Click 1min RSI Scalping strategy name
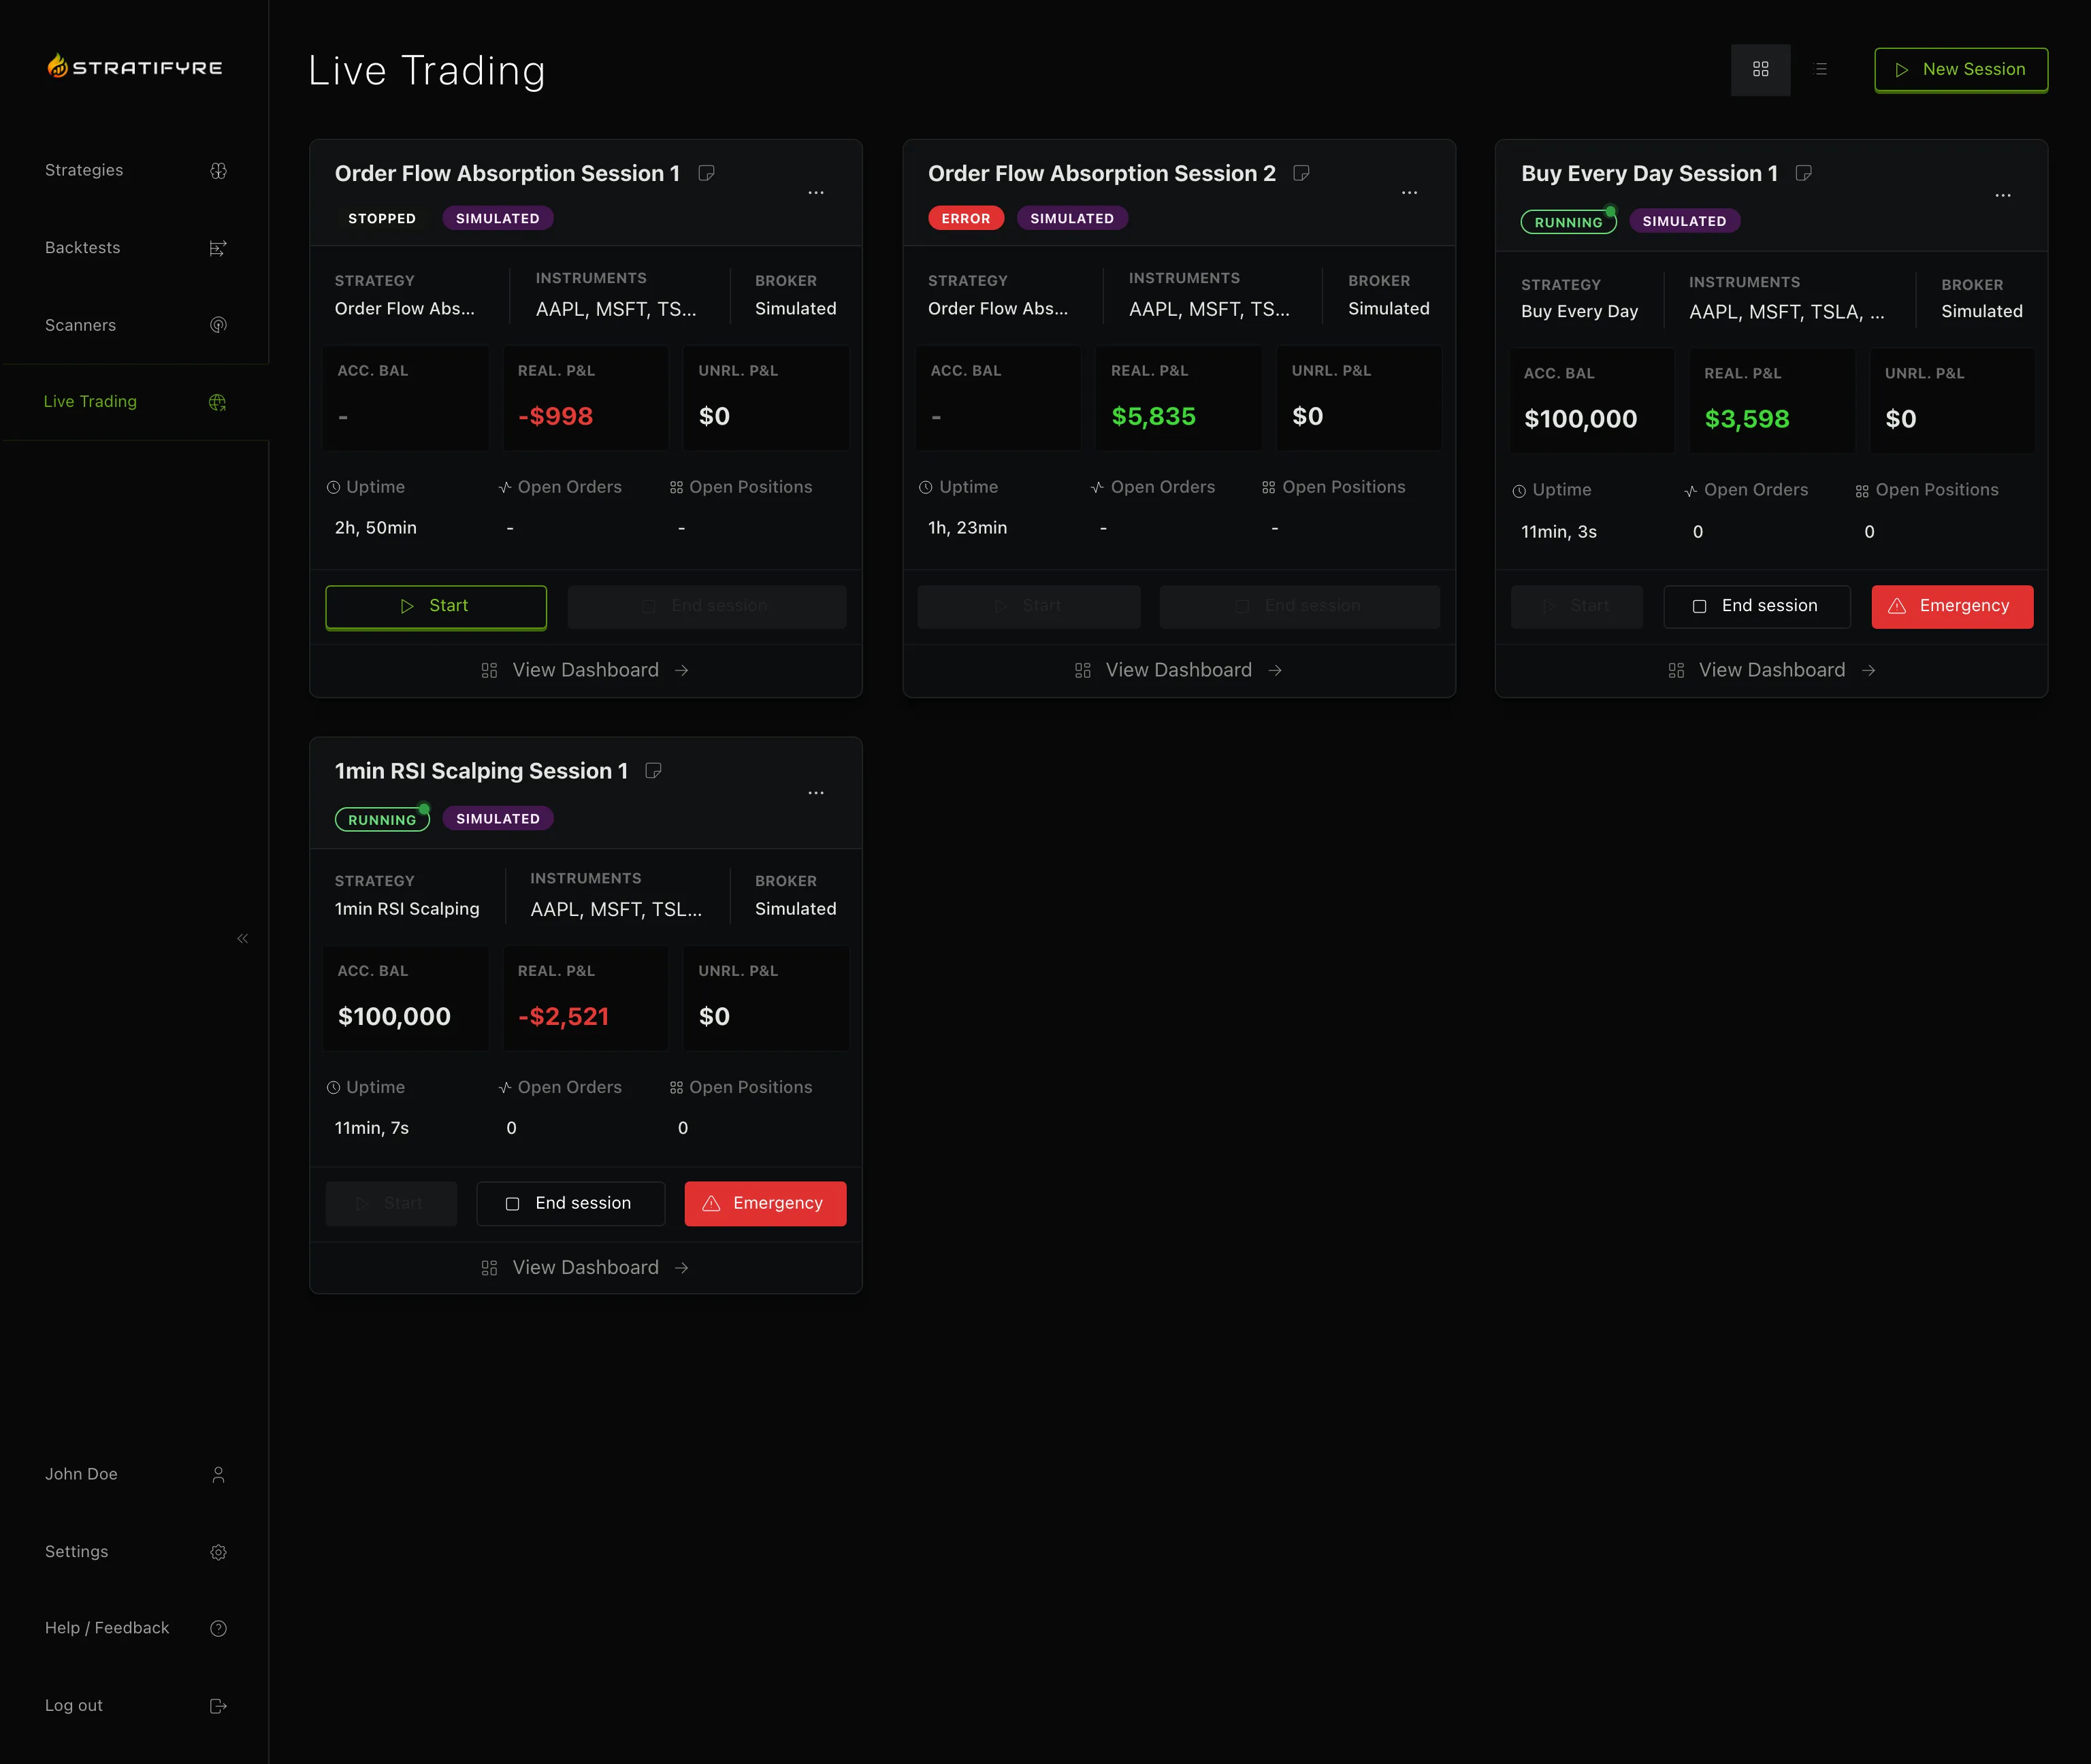 (x=406, y=909)
